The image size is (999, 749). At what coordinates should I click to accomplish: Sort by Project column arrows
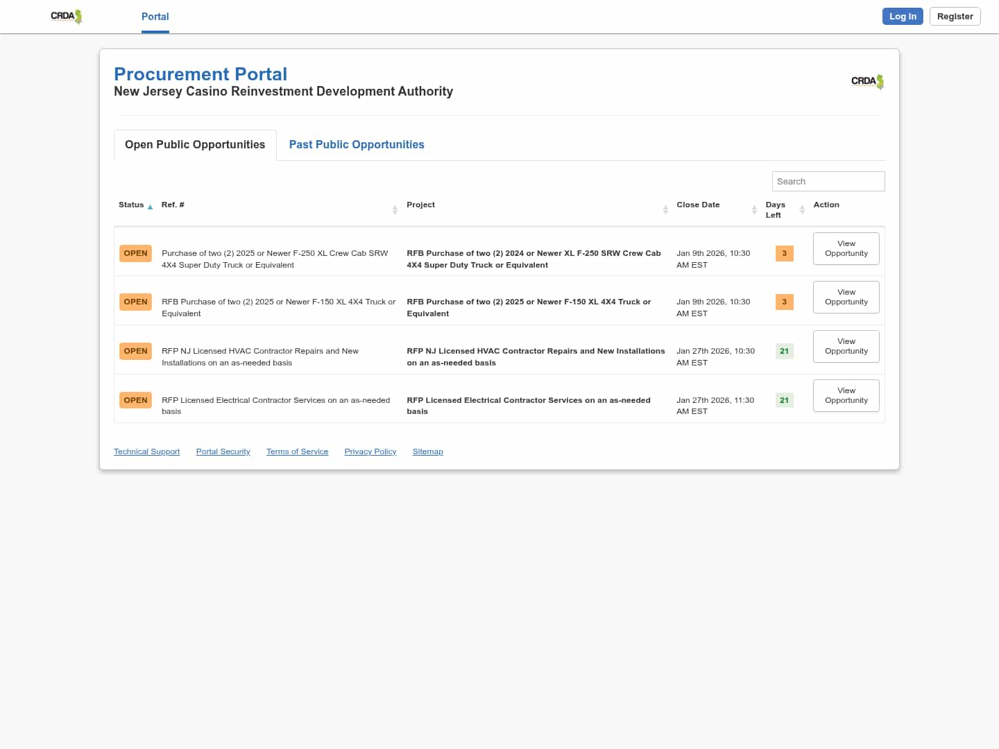tap(665, 209)
